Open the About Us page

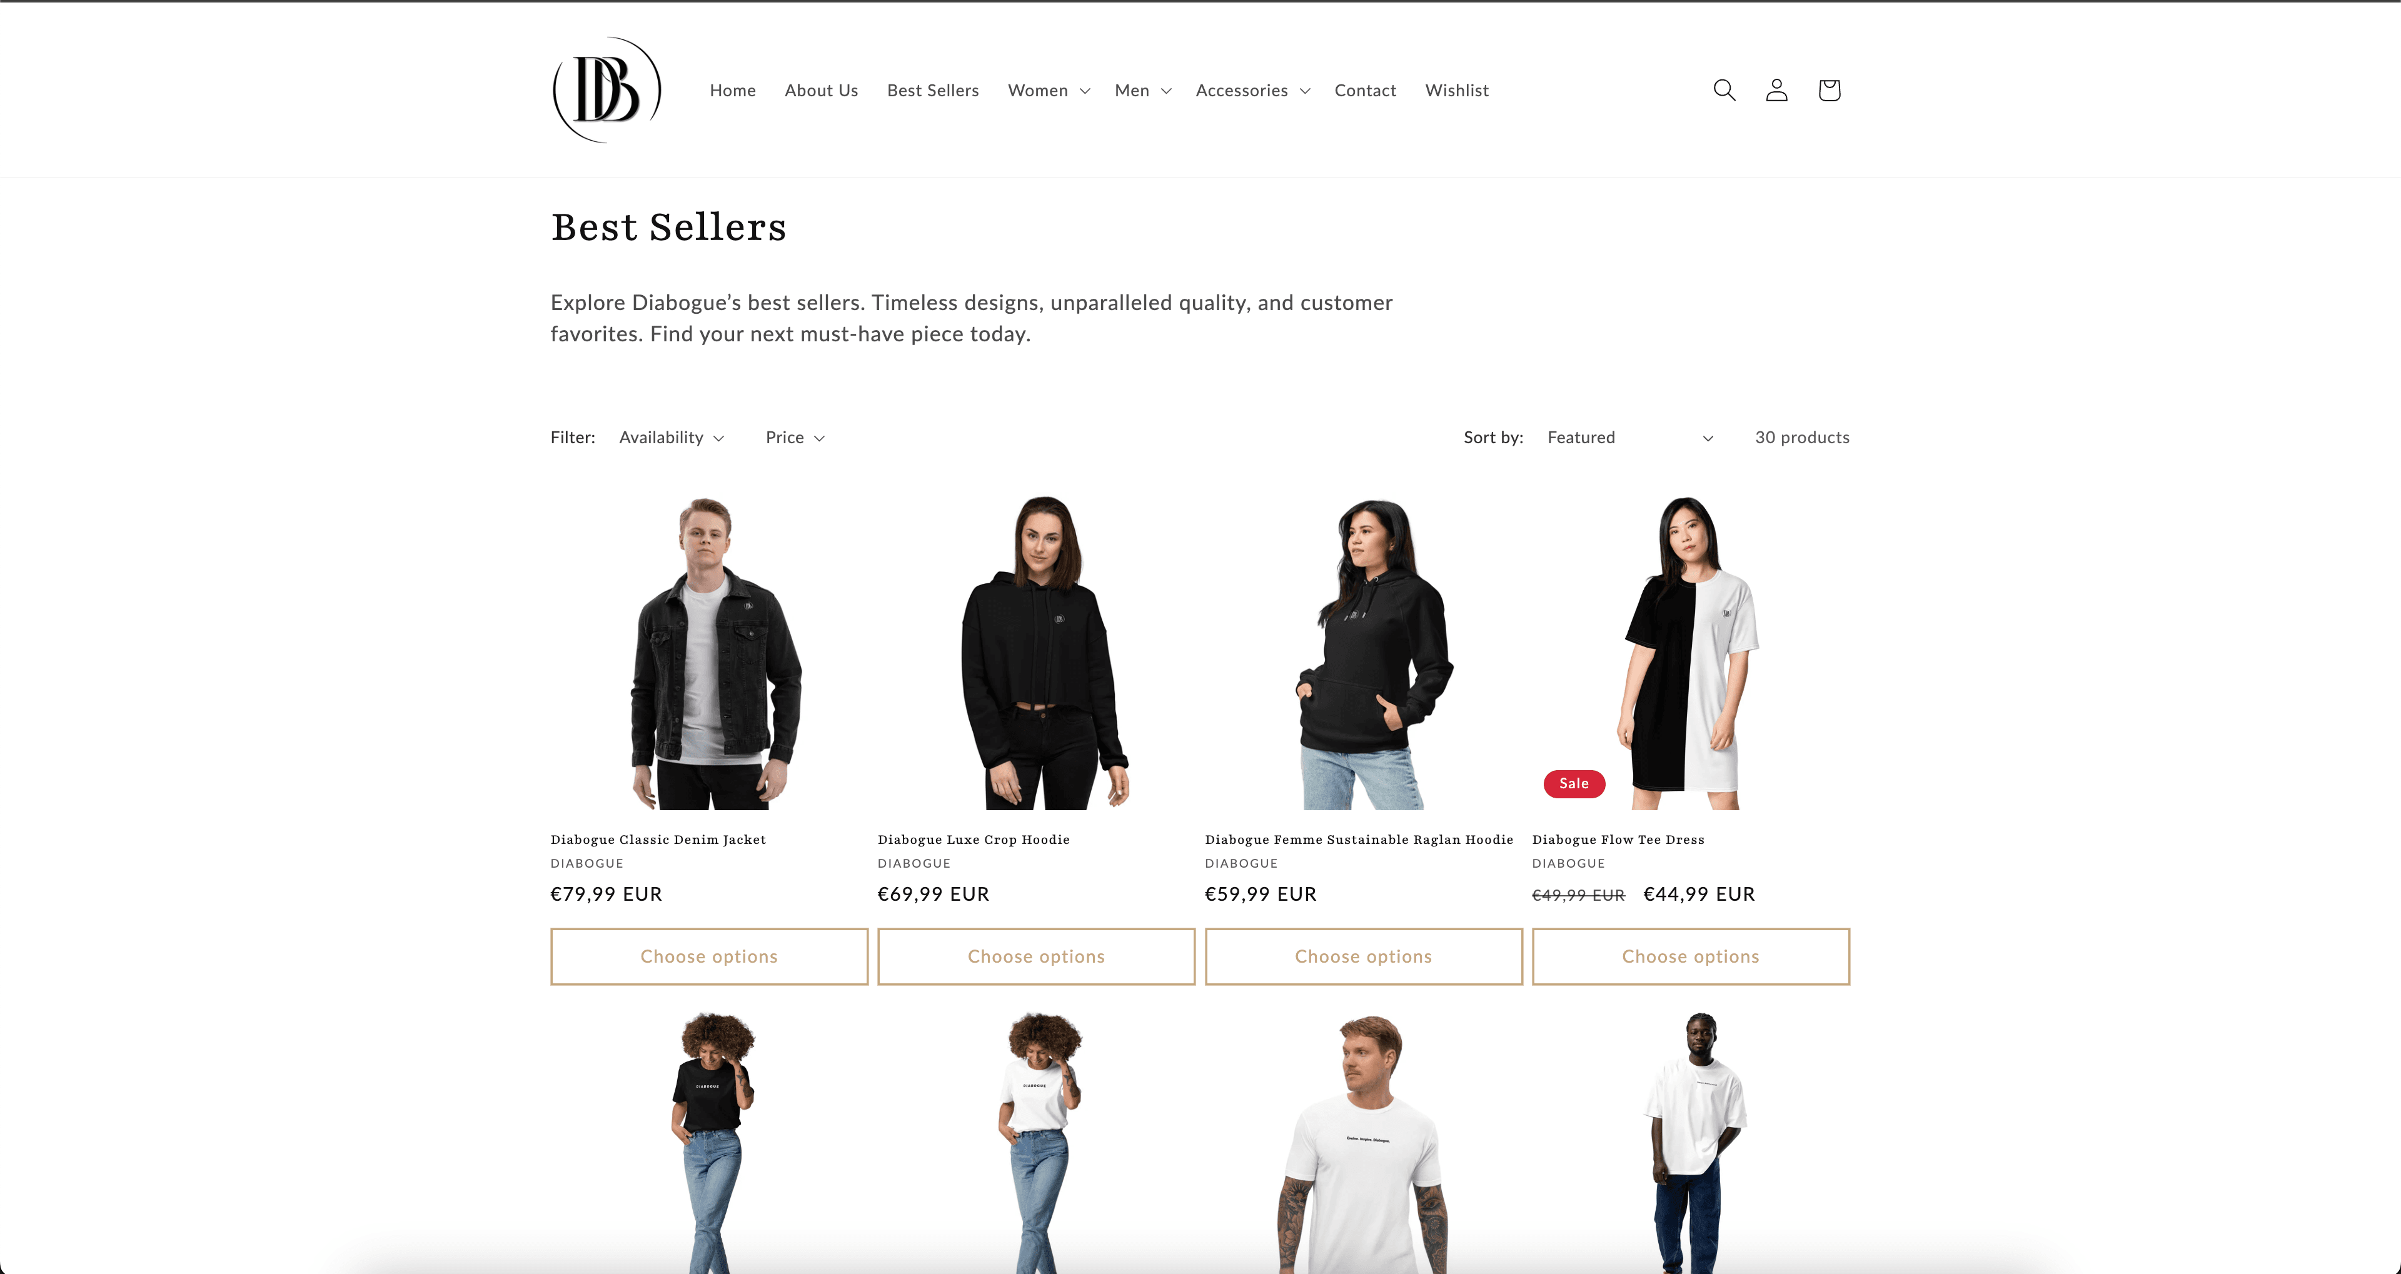(x=821, y=91)
